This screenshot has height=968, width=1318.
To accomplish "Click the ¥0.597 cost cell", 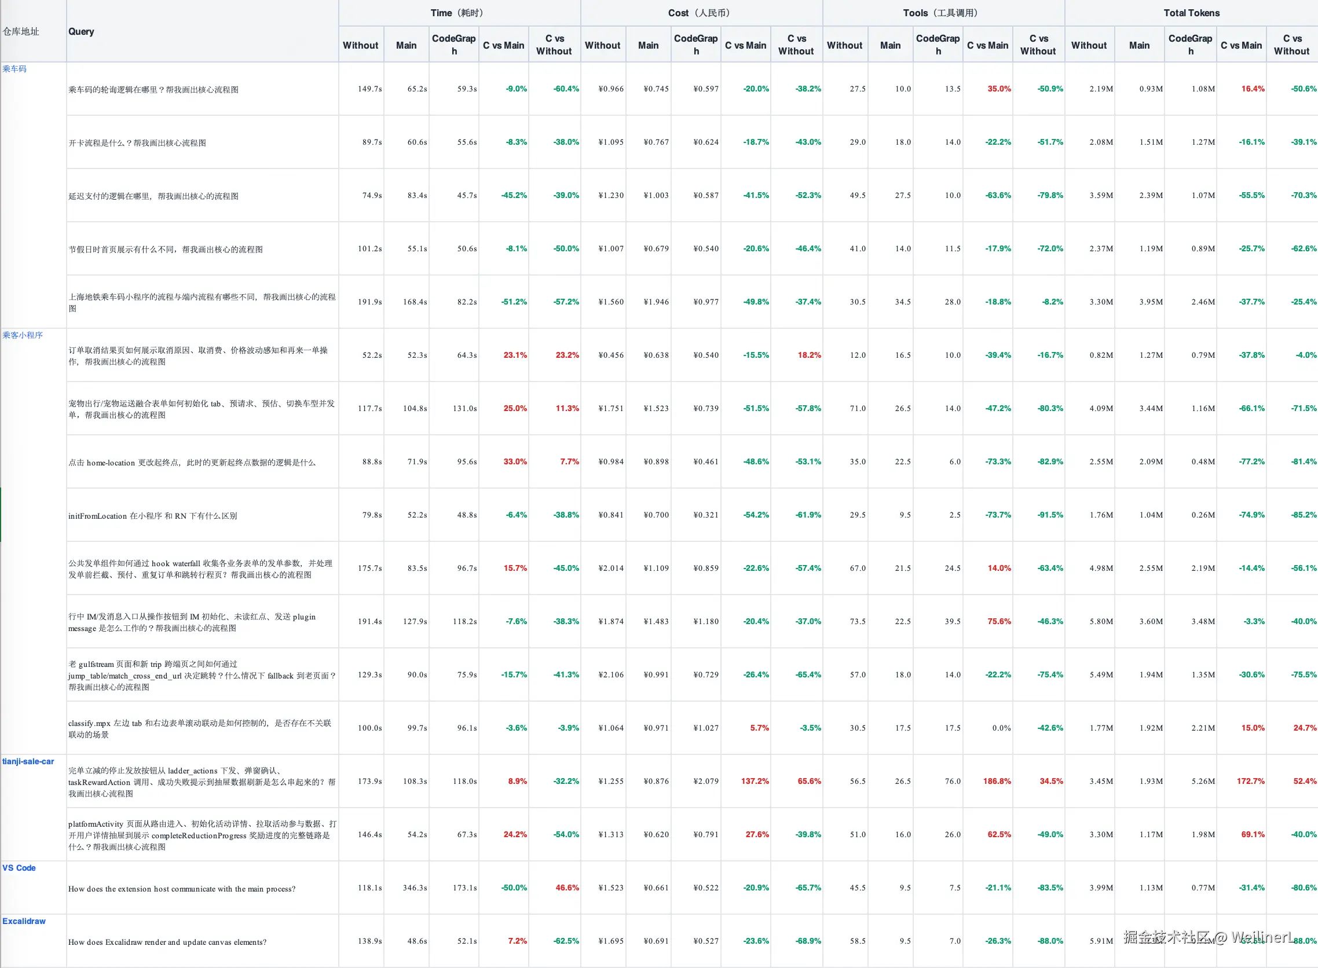I will click(706, 89).
